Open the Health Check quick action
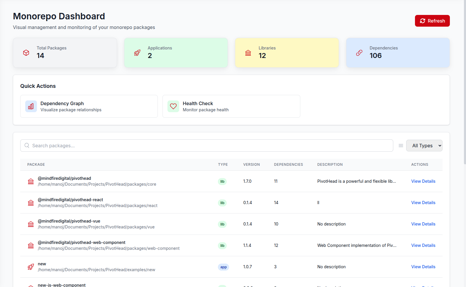This screenshot has height=287, width=466. (231, 106)
